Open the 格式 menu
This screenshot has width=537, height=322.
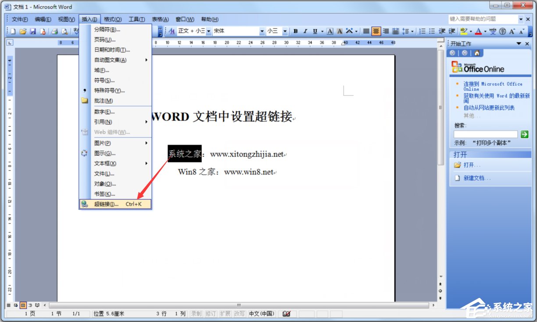[x=112, y=19]
